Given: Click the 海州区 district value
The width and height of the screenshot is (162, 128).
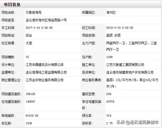Looking at the screenshot, I should (111, 13).
